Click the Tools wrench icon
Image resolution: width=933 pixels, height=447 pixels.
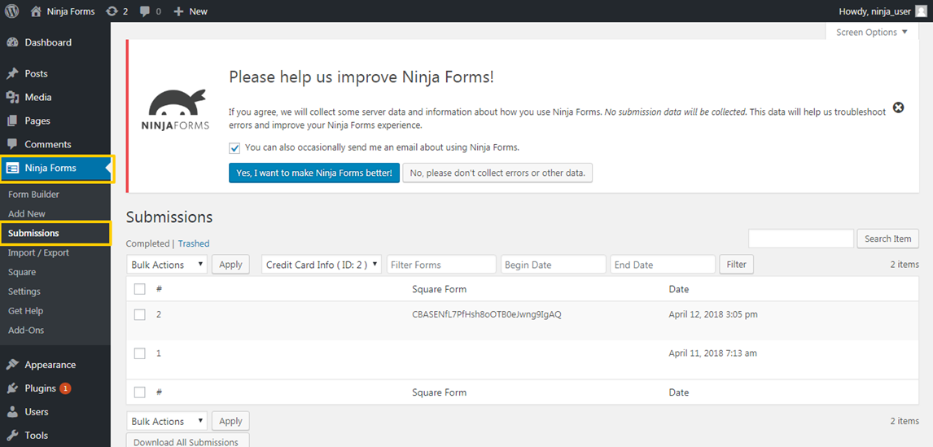pos(12,435)
